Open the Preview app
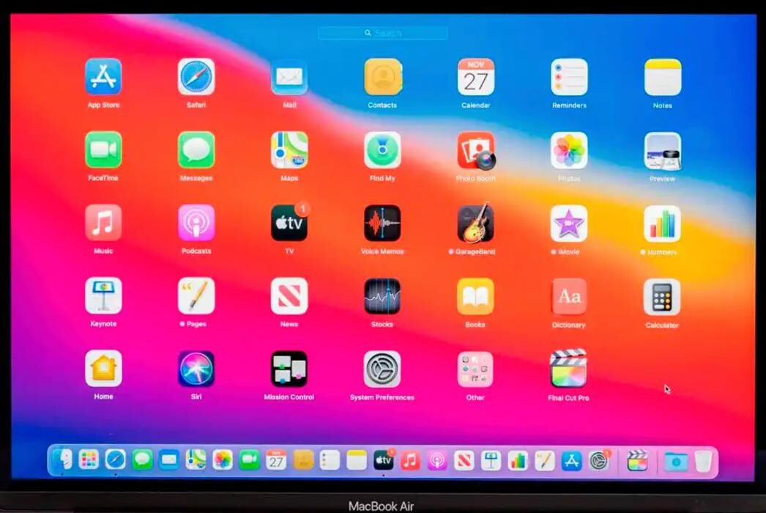 [662, 150]
